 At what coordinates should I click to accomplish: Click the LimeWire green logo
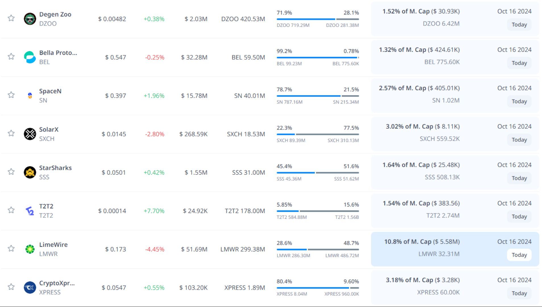click(30, 249)
